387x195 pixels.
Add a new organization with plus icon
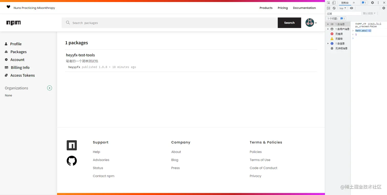click(x=50, y=88)
